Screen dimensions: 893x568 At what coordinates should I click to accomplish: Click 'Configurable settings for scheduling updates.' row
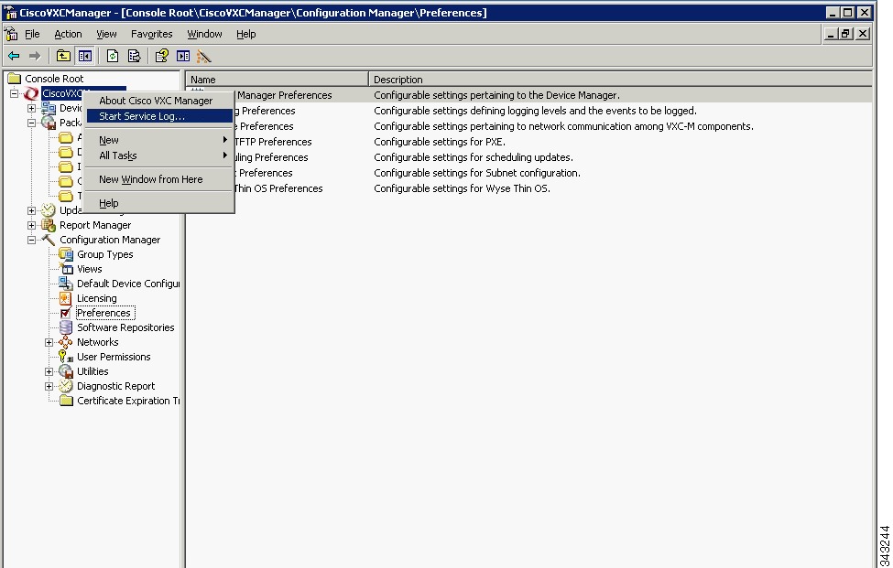click(474, 157)
